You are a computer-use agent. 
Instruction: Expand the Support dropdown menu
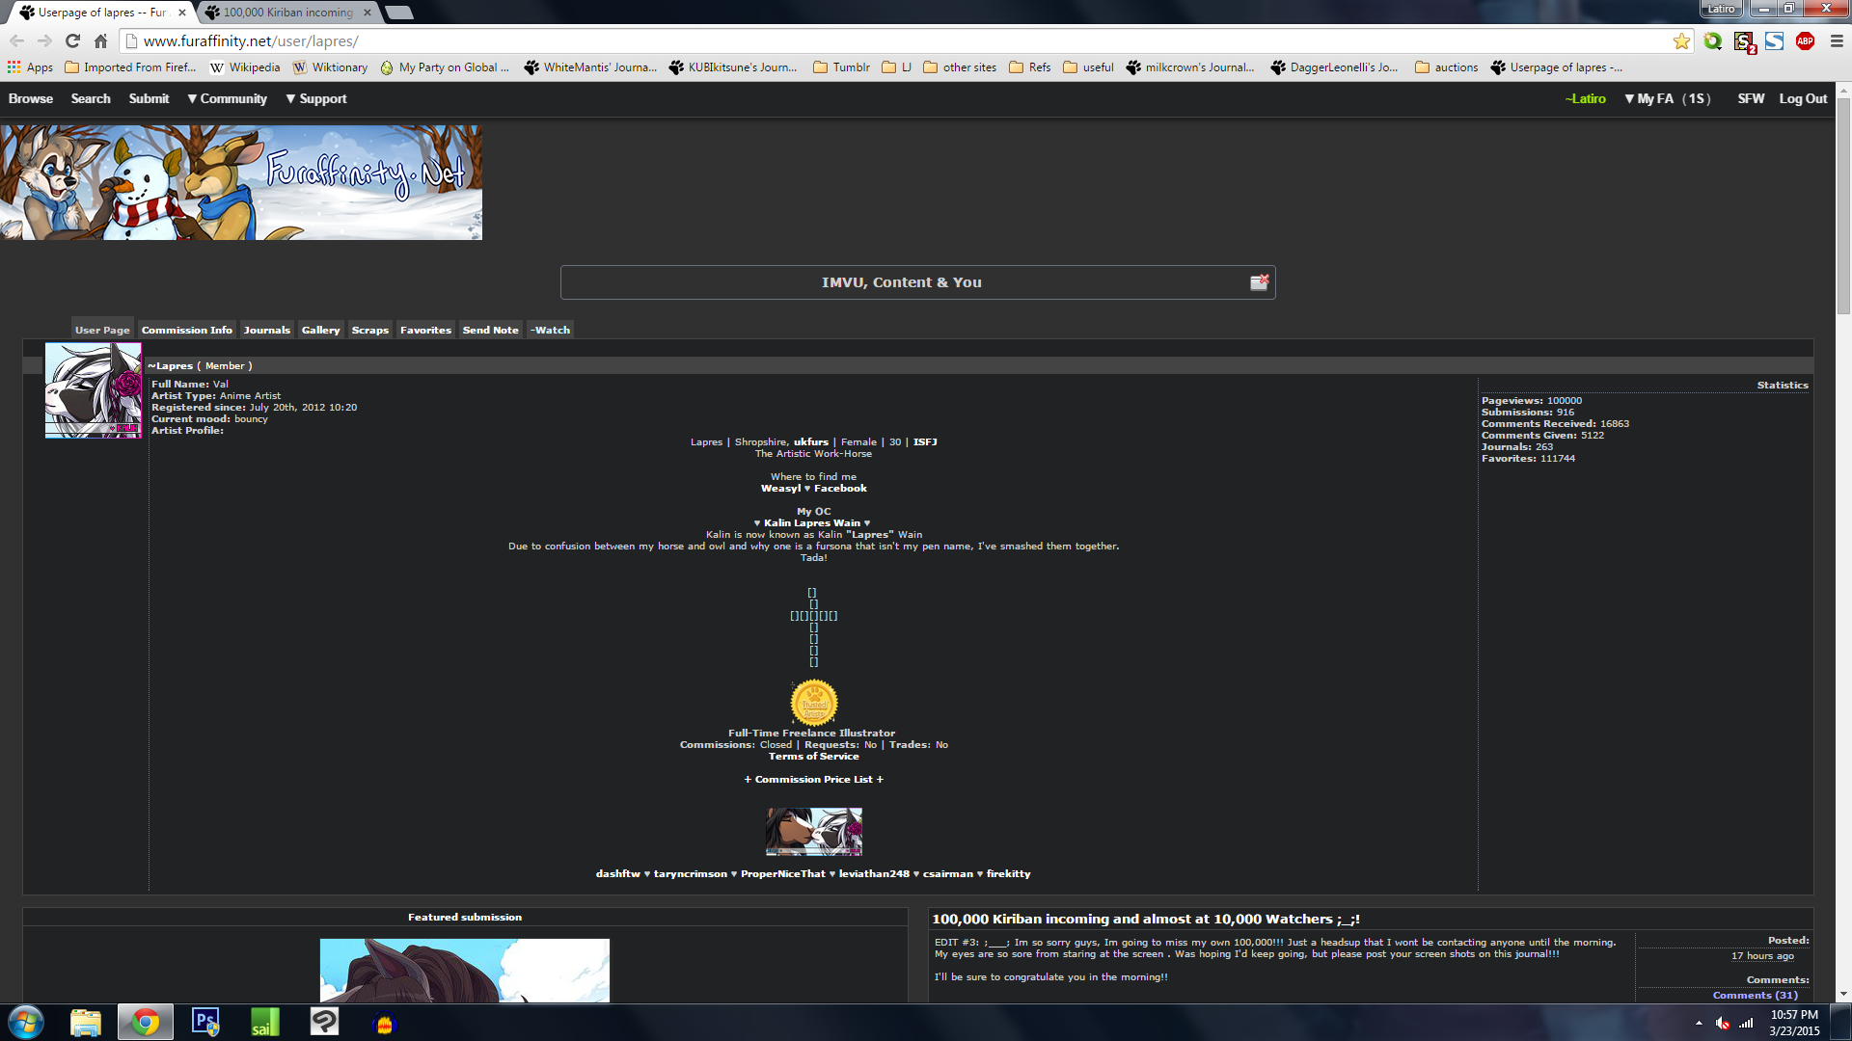[315, 98]
